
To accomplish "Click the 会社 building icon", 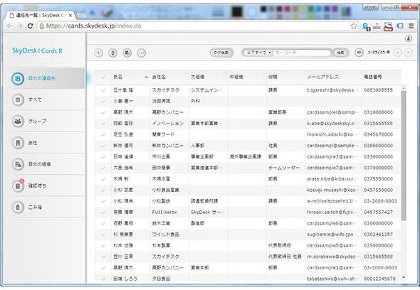I will (x=18, y=143).
